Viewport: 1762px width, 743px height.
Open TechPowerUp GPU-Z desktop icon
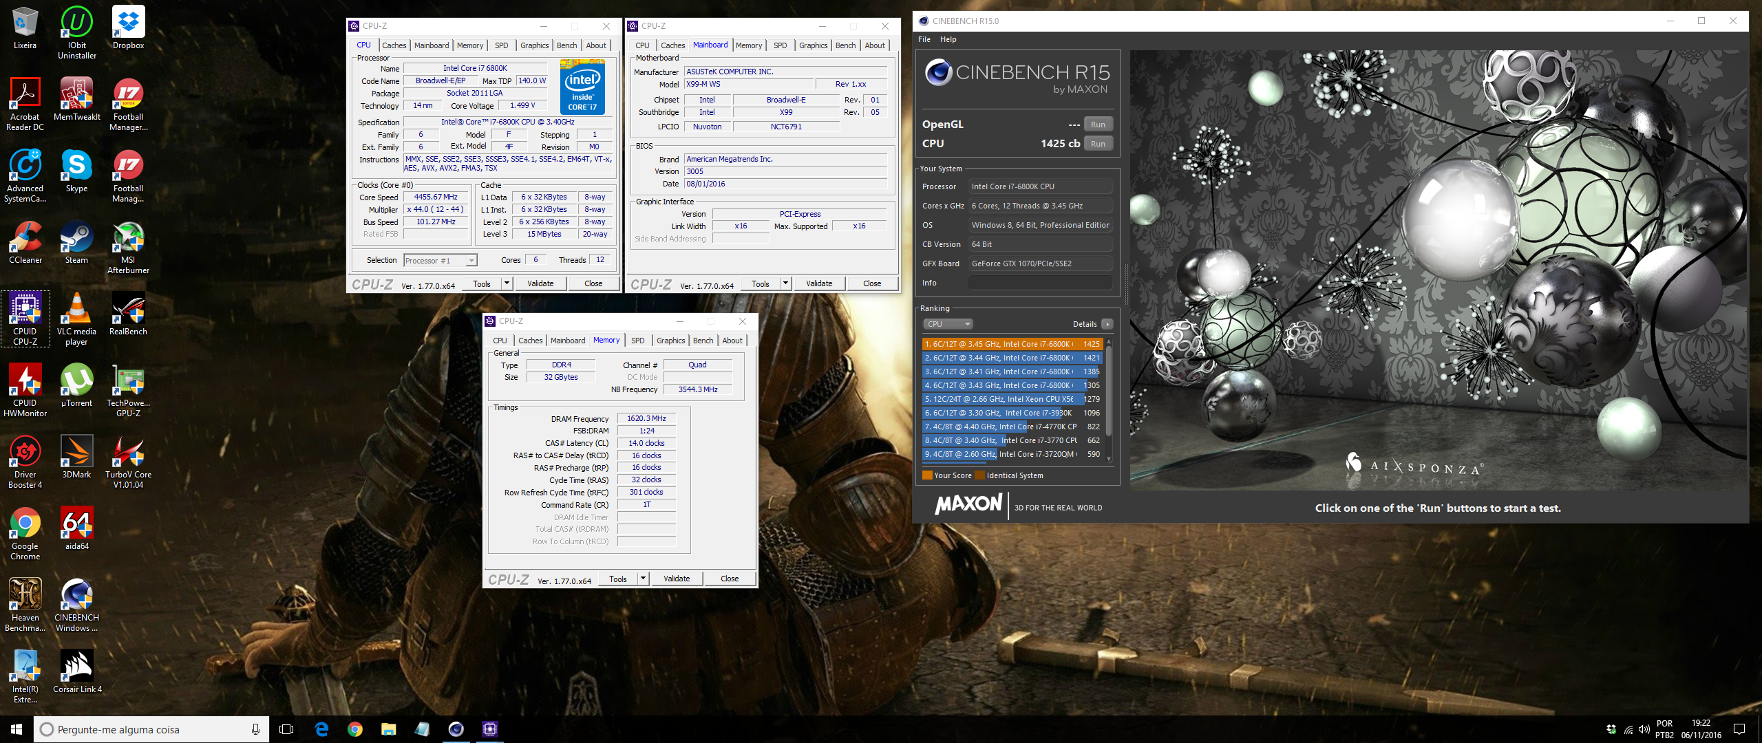pos(128,390)
